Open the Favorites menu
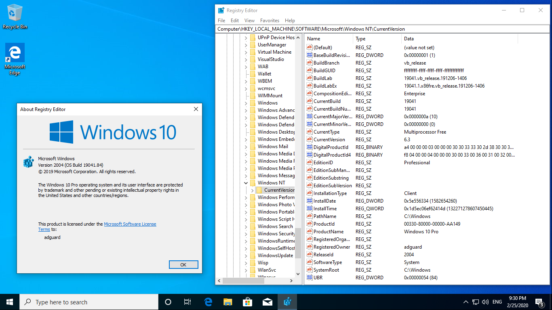The height and width of the screenshot is (310, 552). pyautogui.click(x=270, y=21)
